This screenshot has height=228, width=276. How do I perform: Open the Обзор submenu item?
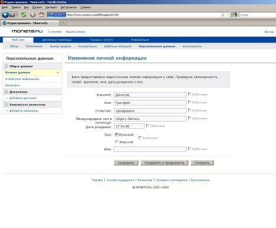[x=14, y=46]
